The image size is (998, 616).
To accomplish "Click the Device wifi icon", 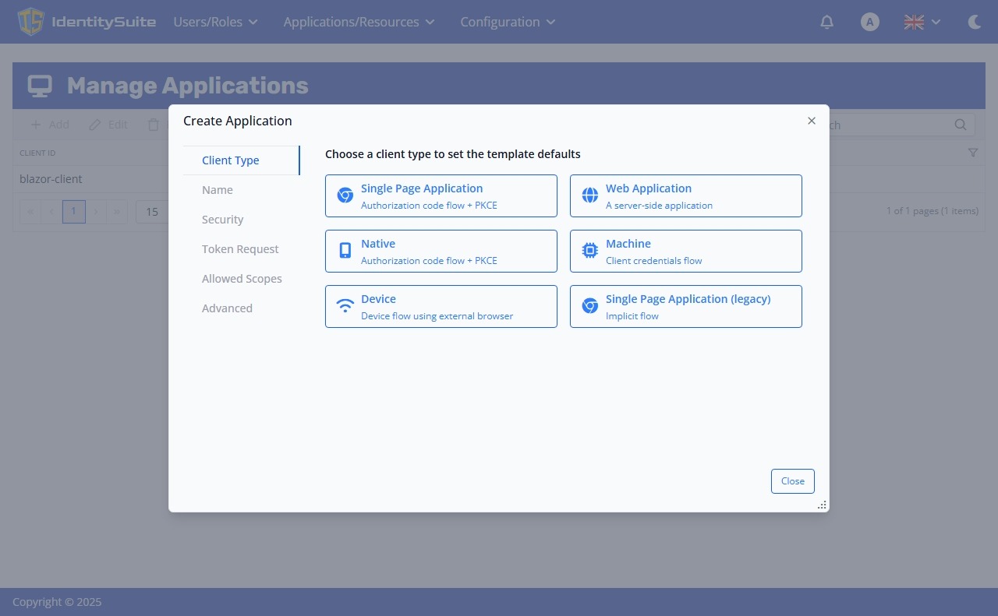I will coord(345,306).
